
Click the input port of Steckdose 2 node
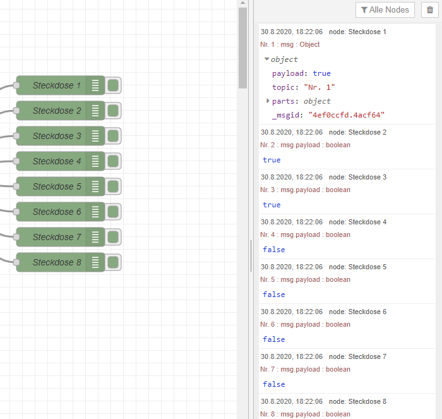click(x=16, y=111)
